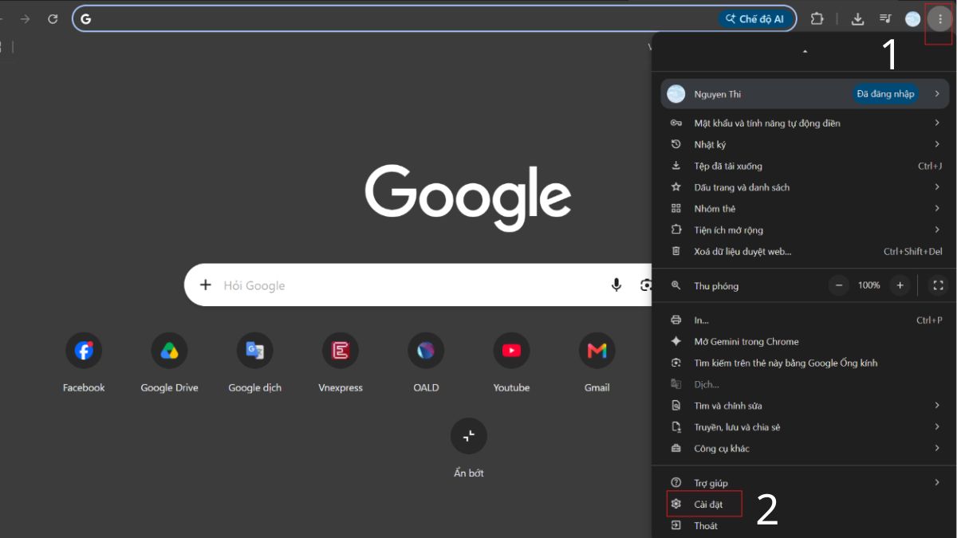Select Thoát to quit Chrome
The height and width of the screenshot is (538, 957).
[805, 526]
